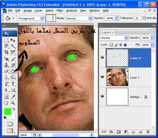This screenshot has height=138, width=158.
Task: Open the layer blend mode Normal dropdown
Action: click(x=114, y=38)
